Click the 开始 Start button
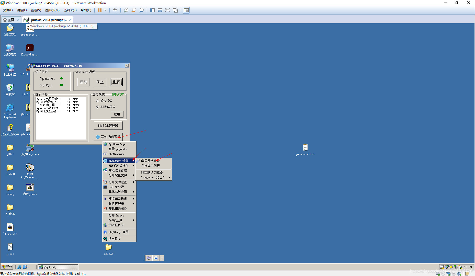 click(x=7, y=267)
